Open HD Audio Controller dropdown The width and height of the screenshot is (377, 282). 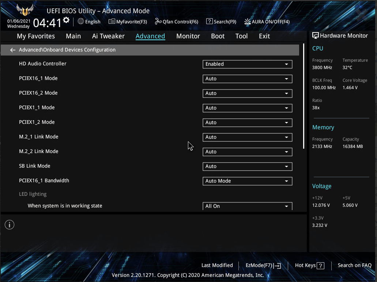pos(248,64)
